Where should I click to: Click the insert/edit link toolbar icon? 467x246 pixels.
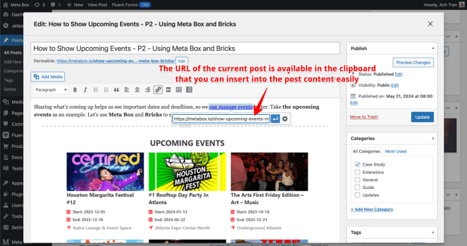tap(158, 90)
